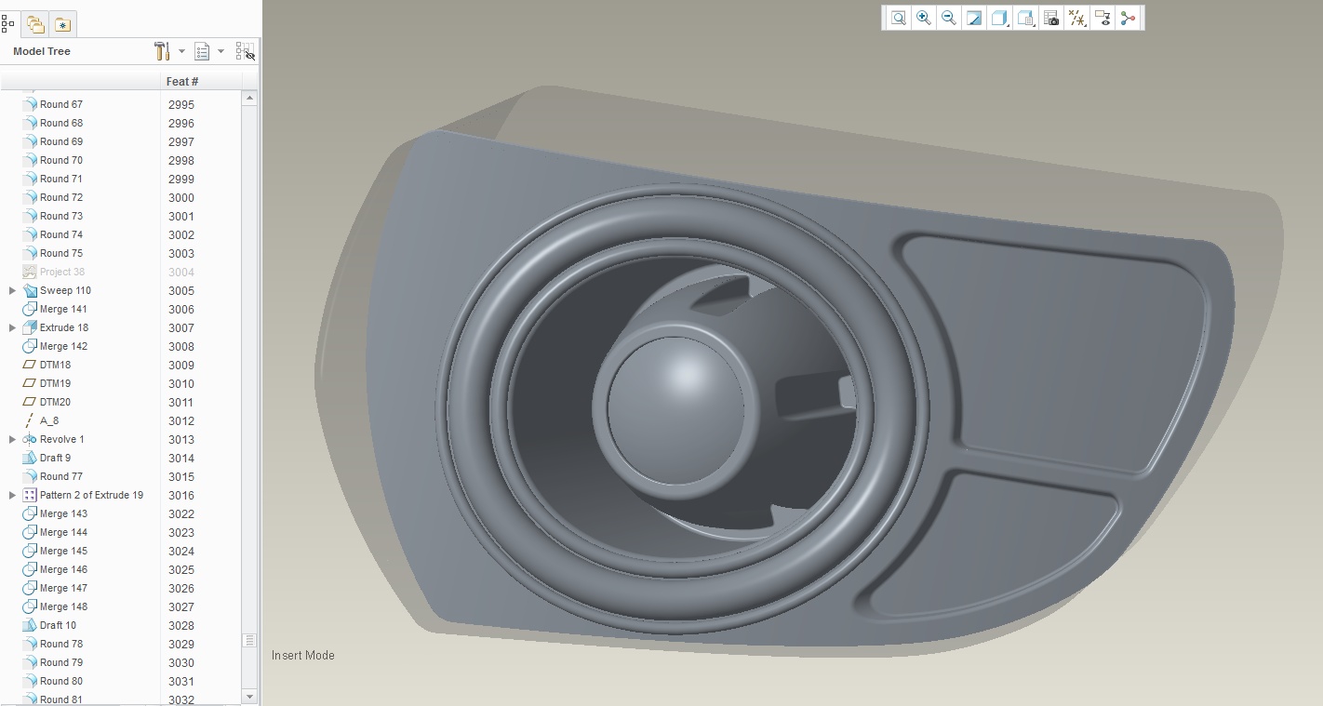The width and height of the screenshot is (1323, 706).
Task: Select the Round 78 feature
Action: [60, 644]
